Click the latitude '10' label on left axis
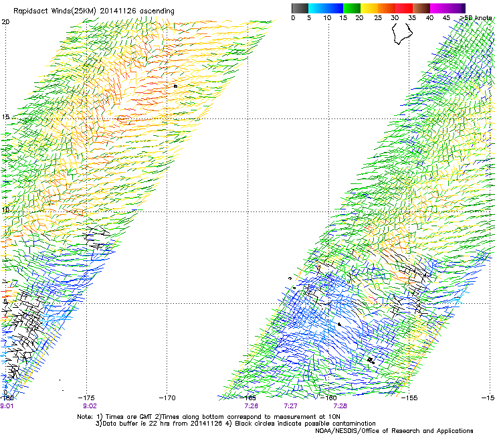Viewport: 495px width, 435px height. [5, 210]
